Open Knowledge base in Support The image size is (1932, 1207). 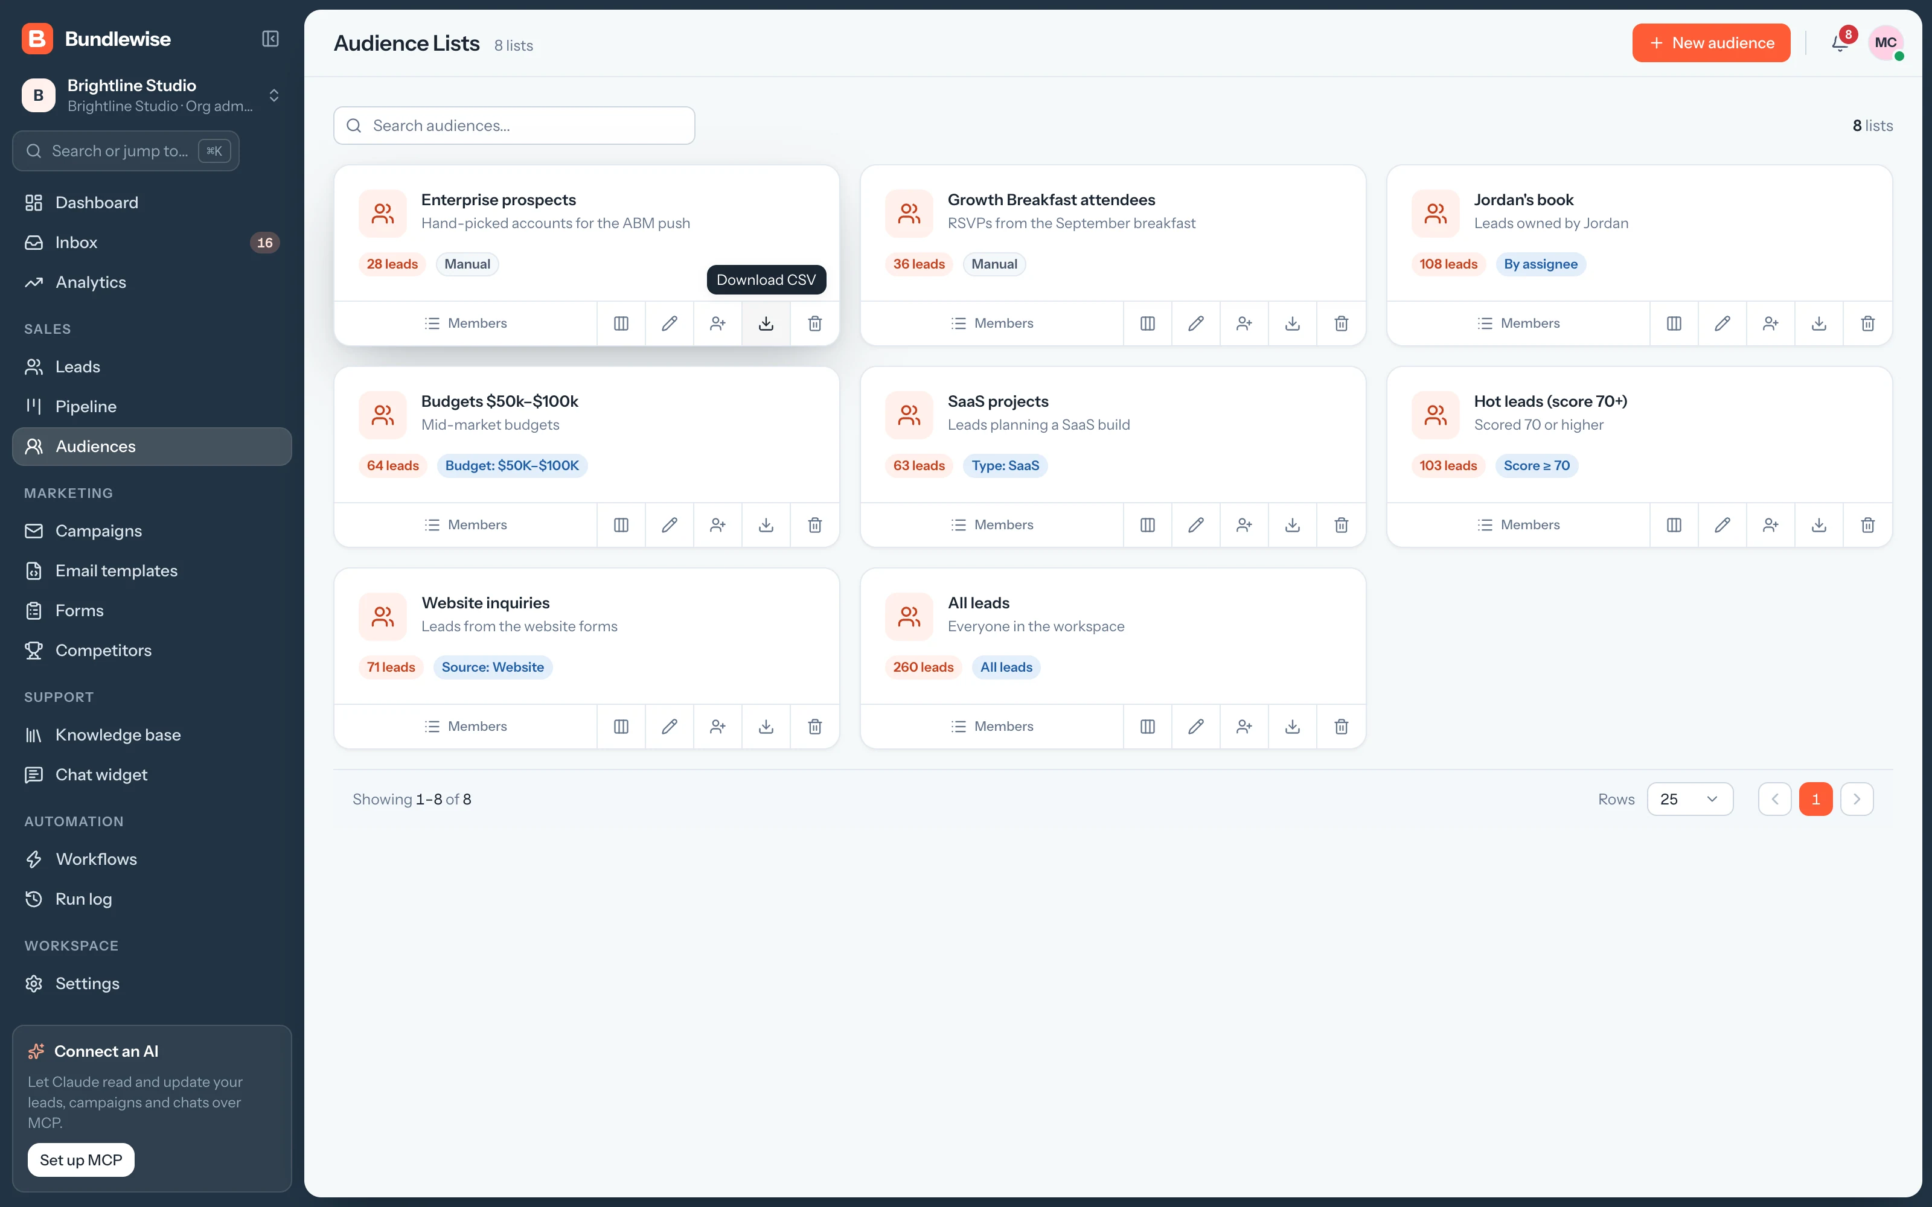pos(152,735)
